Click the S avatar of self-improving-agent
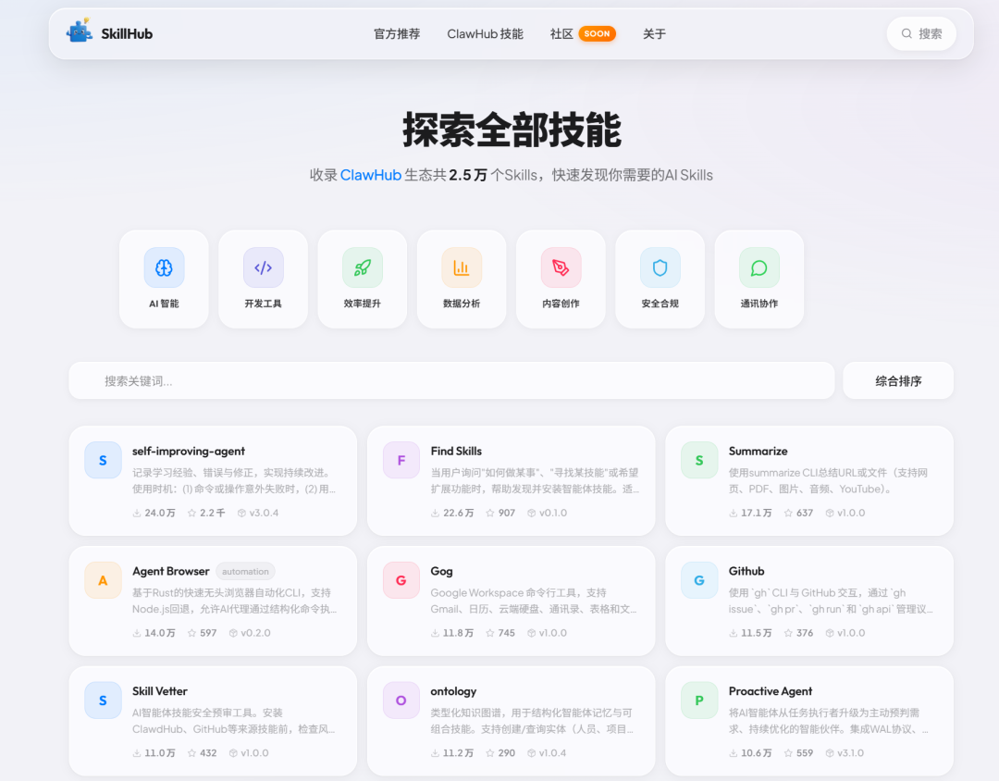This screenshot has height=781, width=999. (104, 460)
